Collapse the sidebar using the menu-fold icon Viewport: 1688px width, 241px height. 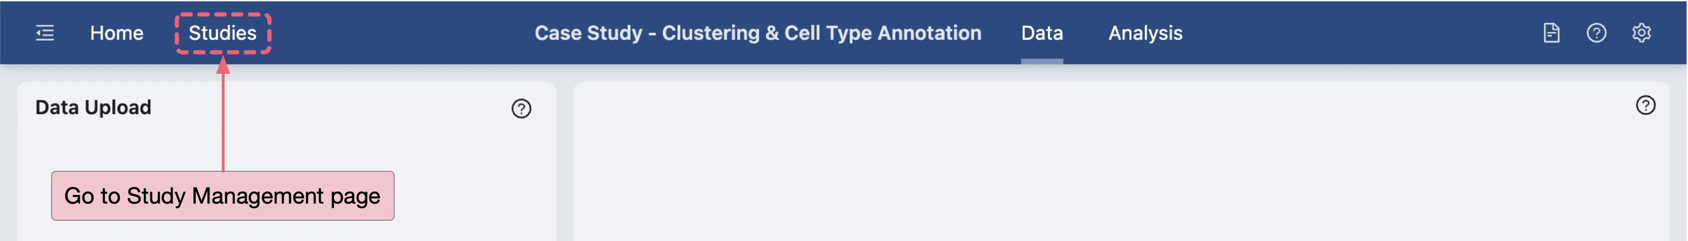pyautogui.click(x=45, y=33)
